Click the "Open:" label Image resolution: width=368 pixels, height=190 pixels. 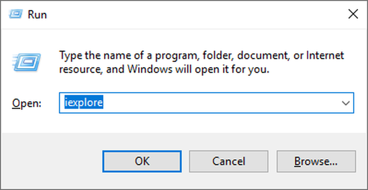click(27, 103)
